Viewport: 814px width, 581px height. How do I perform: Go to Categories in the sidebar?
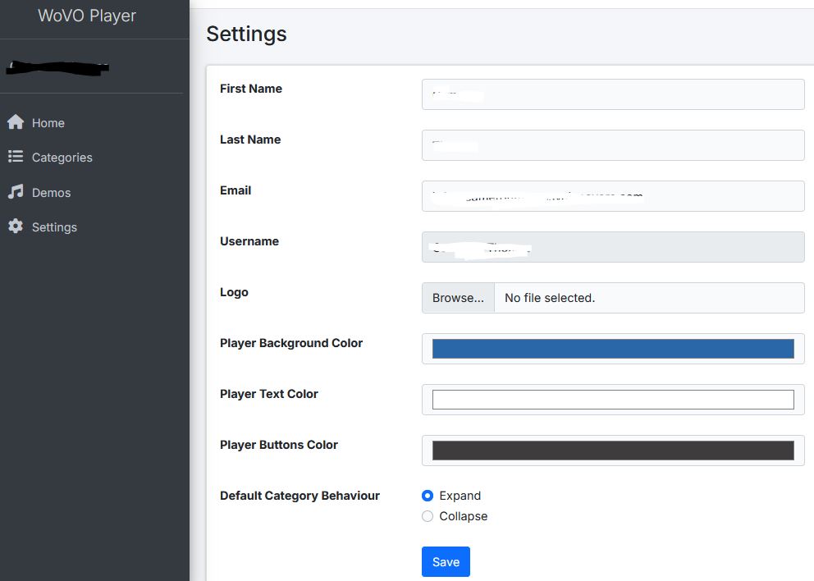tap(62, 158)
